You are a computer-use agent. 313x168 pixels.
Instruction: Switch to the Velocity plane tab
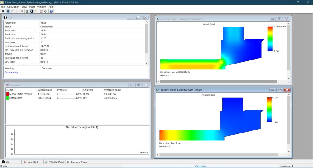54,162
